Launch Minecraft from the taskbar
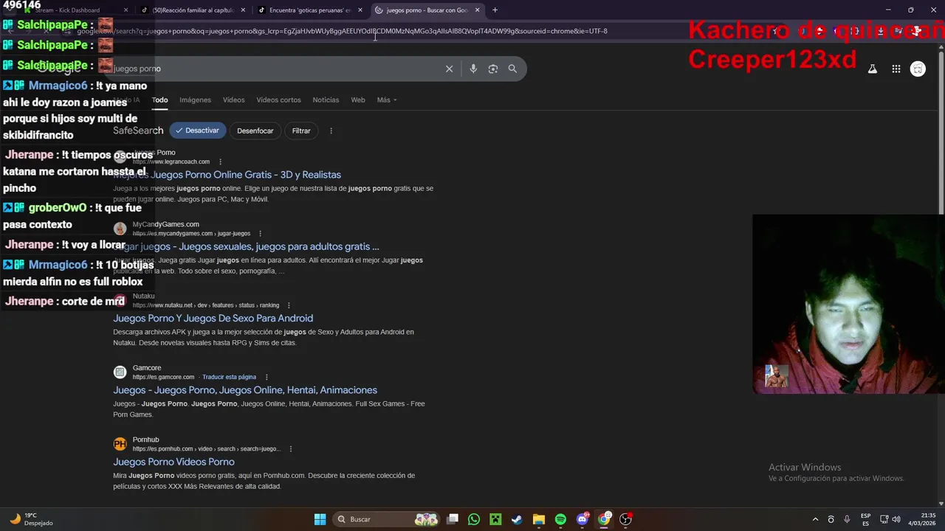The image size is (945, 531). coord(495,519)
